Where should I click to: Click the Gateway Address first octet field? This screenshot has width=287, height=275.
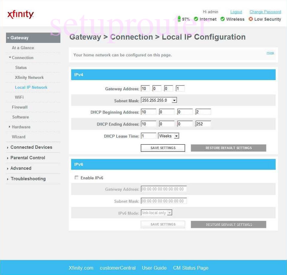pos(145,88)
